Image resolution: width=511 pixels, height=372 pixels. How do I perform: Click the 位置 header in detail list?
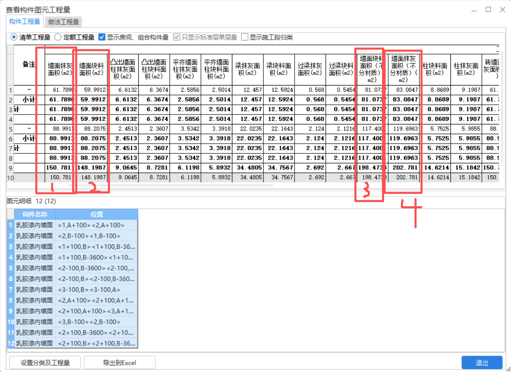[x=97, y=214]
